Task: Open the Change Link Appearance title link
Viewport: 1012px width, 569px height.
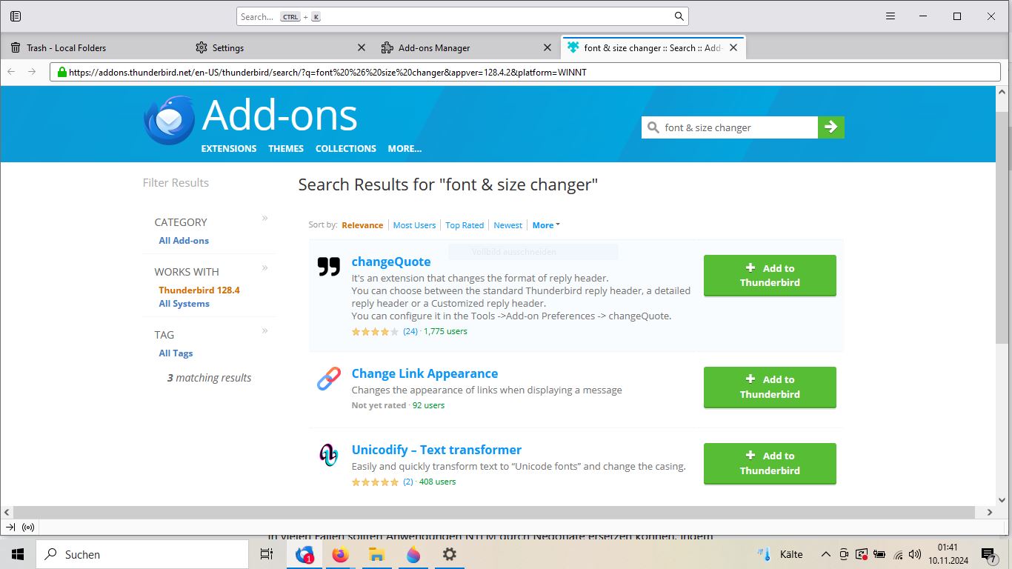Action: click(425, 373)
